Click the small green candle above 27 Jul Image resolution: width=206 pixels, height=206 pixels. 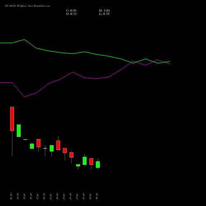point(78,165)
